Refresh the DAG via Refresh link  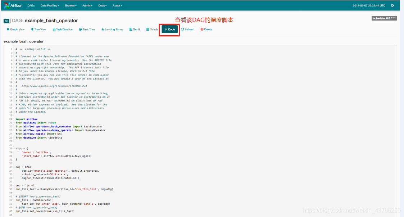click(188, 30)
